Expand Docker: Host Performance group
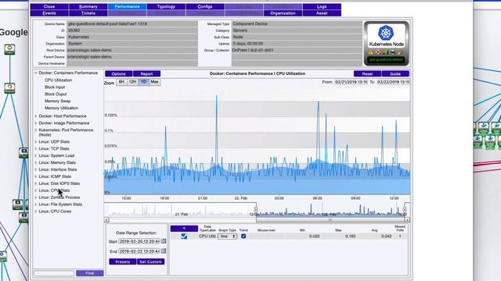The image size is (501, 281). point(36,116)
